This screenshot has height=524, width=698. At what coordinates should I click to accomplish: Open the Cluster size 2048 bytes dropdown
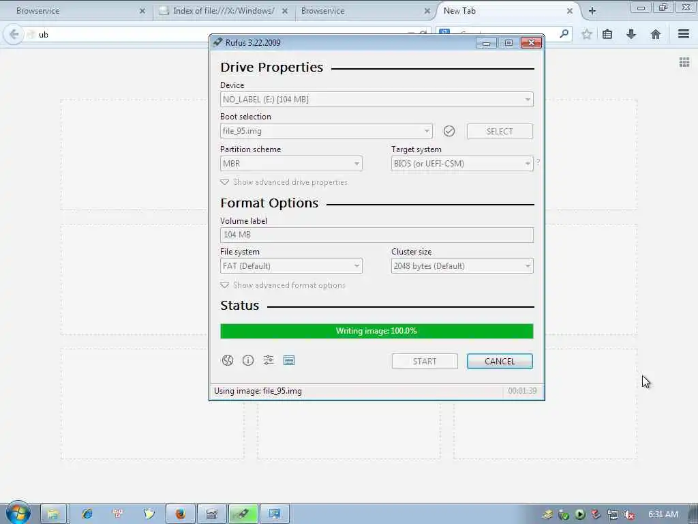coord(462,266)
